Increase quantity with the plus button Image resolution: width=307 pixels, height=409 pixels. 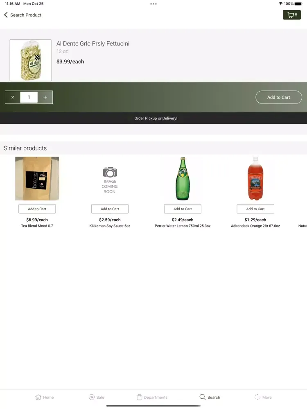[45, 97]
